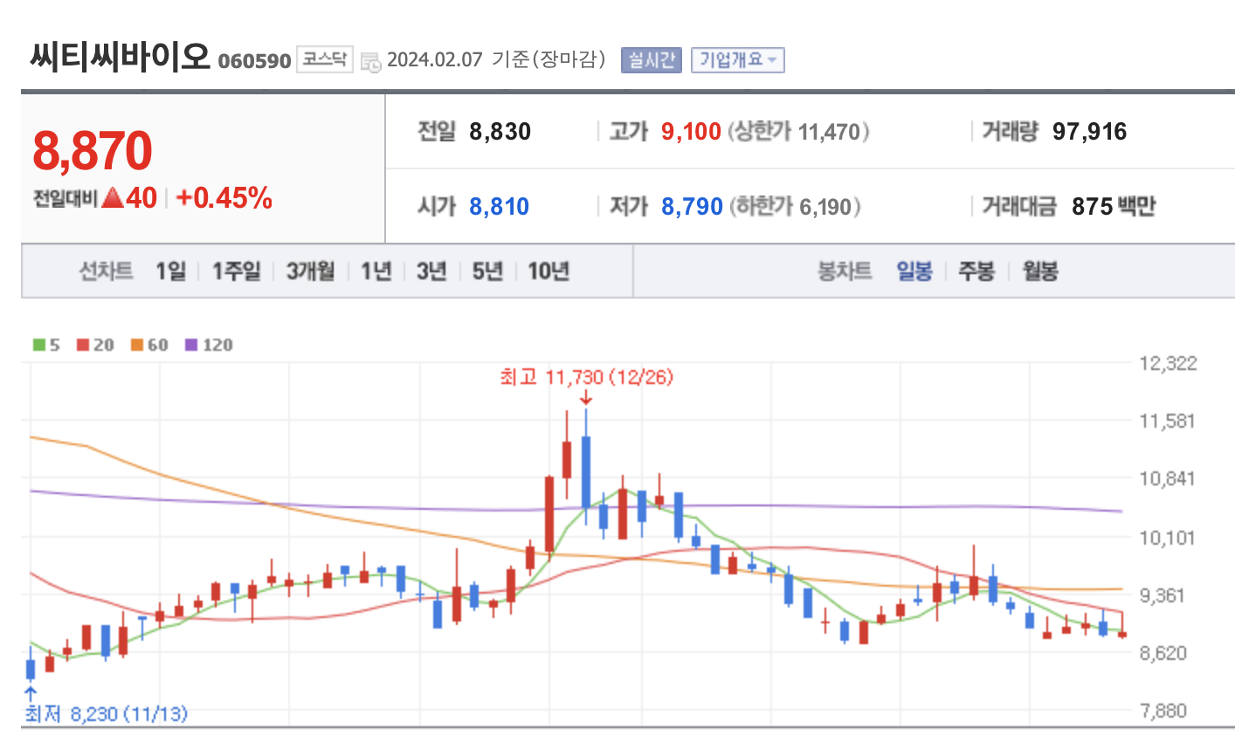This screenshot has height=735, width=1235.
Task: Click the 상한가 11,470 text
Action: tap(798, 132)
